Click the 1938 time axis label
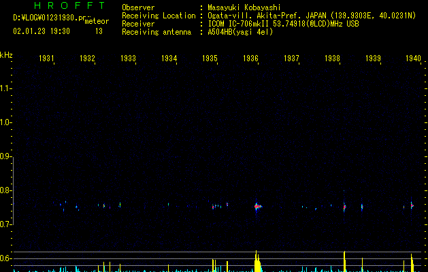Image resolution: width=428 pixels, height=272 pixels. click(332, 58)
